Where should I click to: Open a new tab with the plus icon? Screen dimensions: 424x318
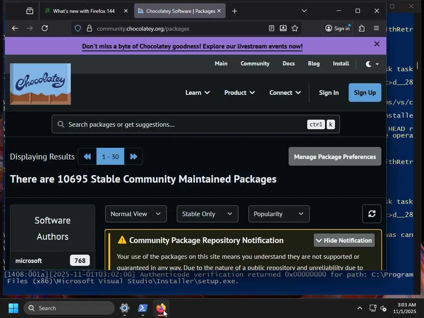pos(234,11)
